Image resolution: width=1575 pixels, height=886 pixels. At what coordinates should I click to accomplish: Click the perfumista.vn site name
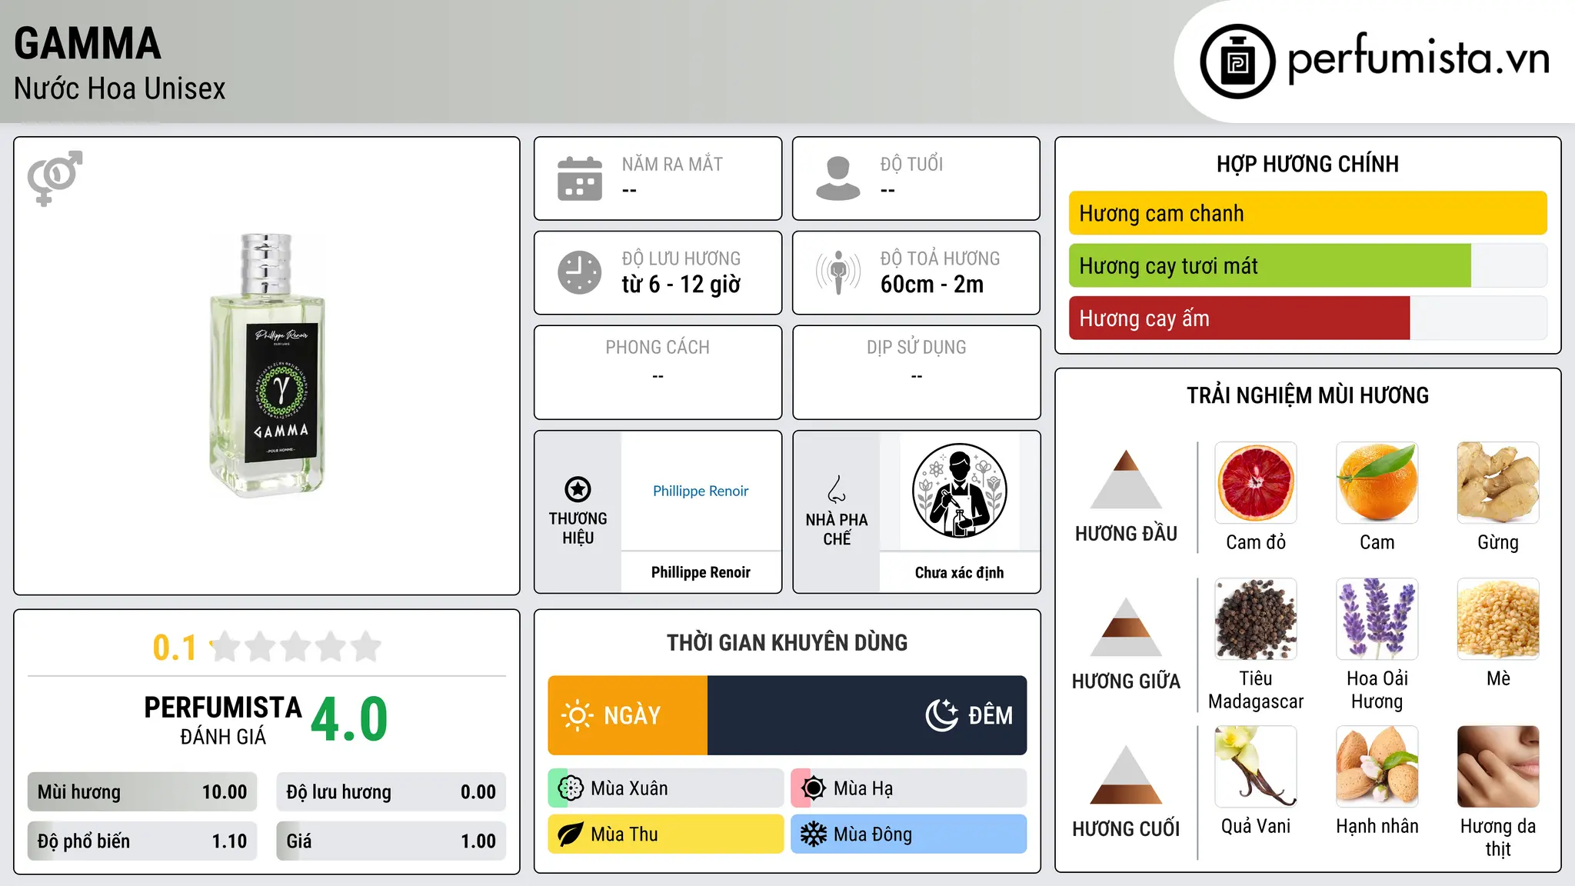[1419, 58]
